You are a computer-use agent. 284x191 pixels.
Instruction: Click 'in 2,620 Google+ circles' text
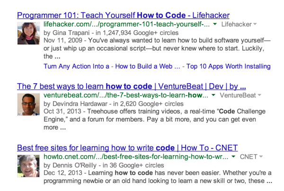[x=148, y=104]
